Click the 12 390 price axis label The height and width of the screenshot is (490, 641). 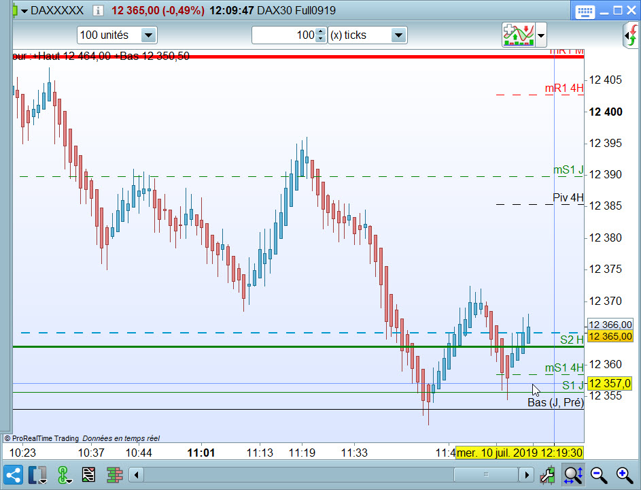point(606,175)
